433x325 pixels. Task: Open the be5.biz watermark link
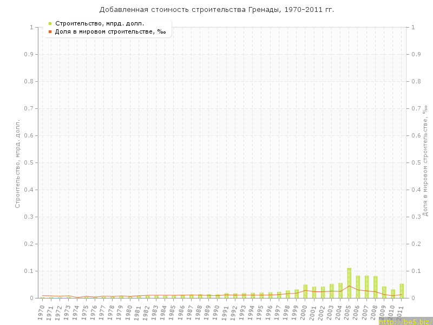tap(405, 321)
